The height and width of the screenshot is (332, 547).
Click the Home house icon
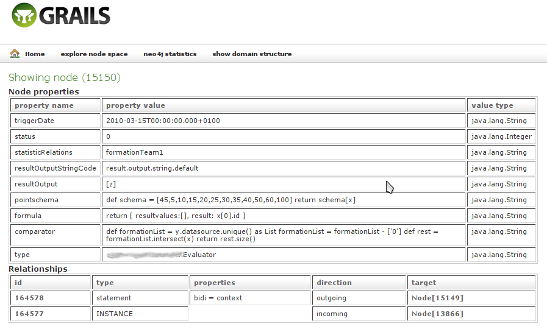[15, 54]
